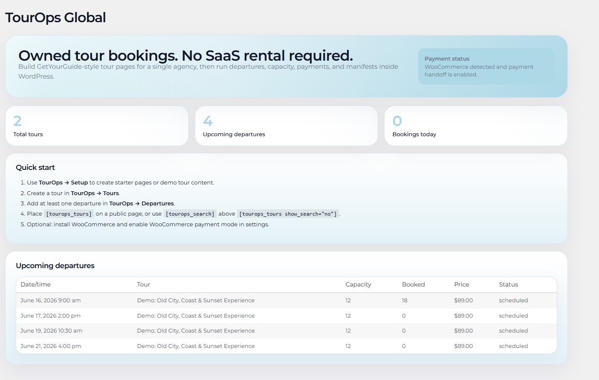The width and height of the screenshot is (599, 380).
Task: Click the WooCommerce optional step 5 text
Action: 148,224
